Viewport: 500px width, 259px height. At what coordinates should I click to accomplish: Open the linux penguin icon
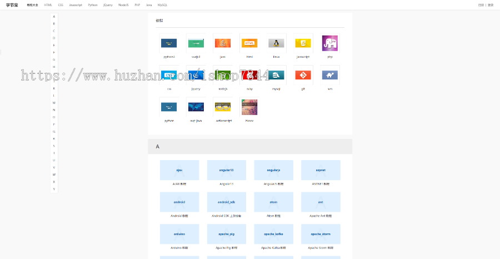pos(276,43)
